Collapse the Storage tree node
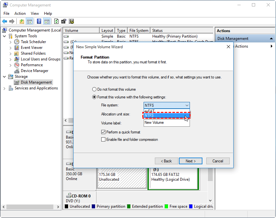The image size is (276, 218). click(4, 77)
